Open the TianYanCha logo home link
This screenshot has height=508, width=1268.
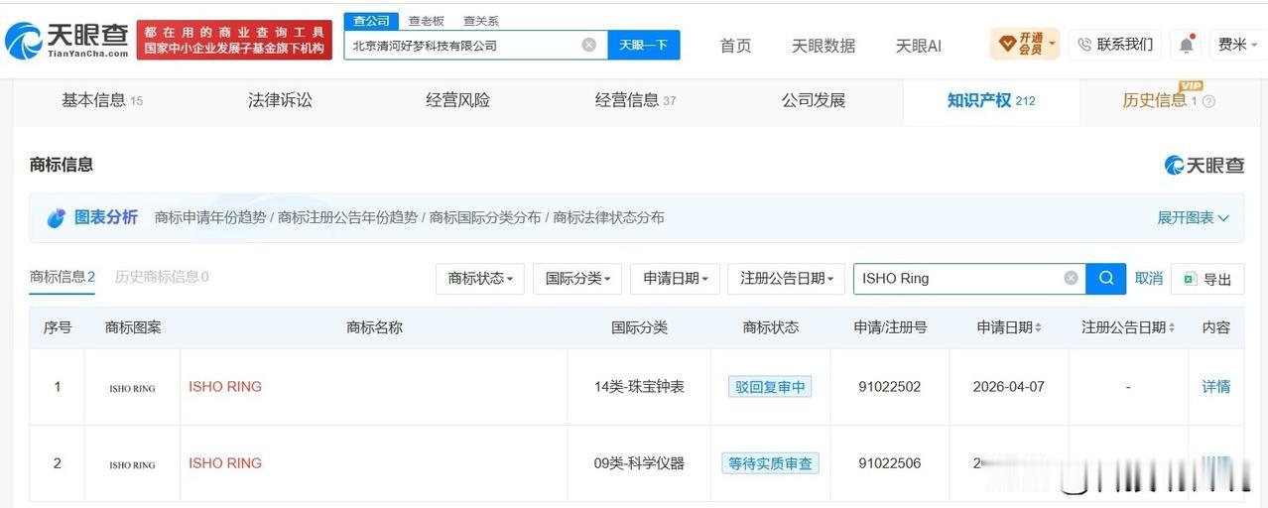[x=66, y=40]
